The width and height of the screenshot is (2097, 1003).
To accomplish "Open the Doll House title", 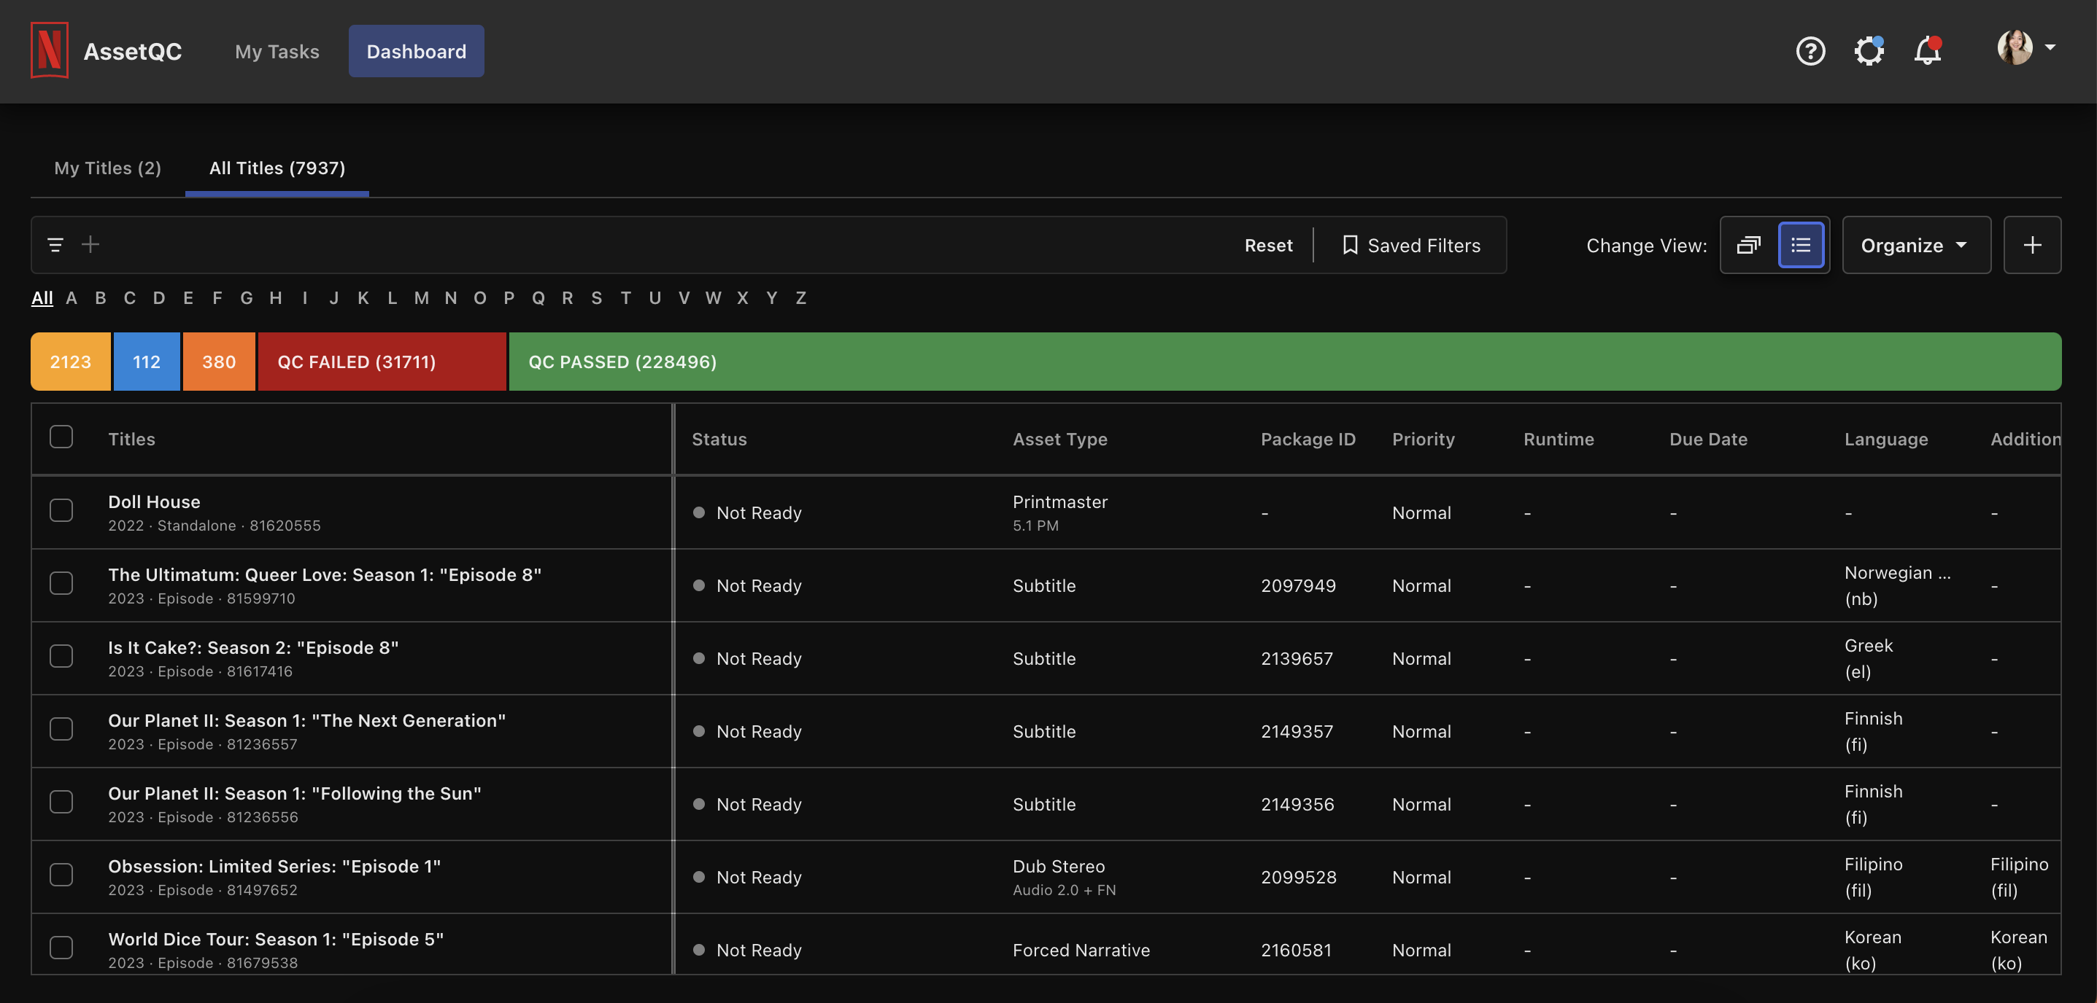I will click(154, 502).
